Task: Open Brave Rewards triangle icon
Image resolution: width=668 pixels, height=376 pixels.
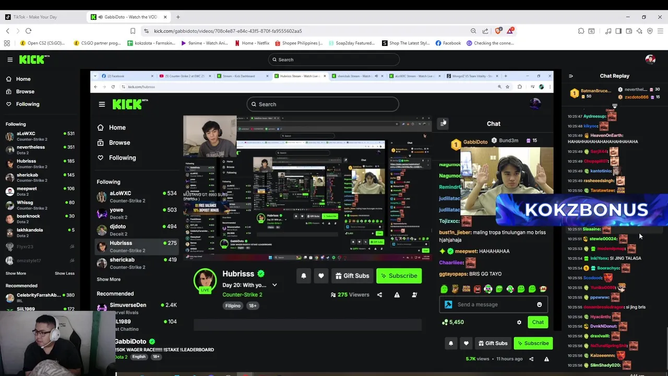Action: point(510,31)
